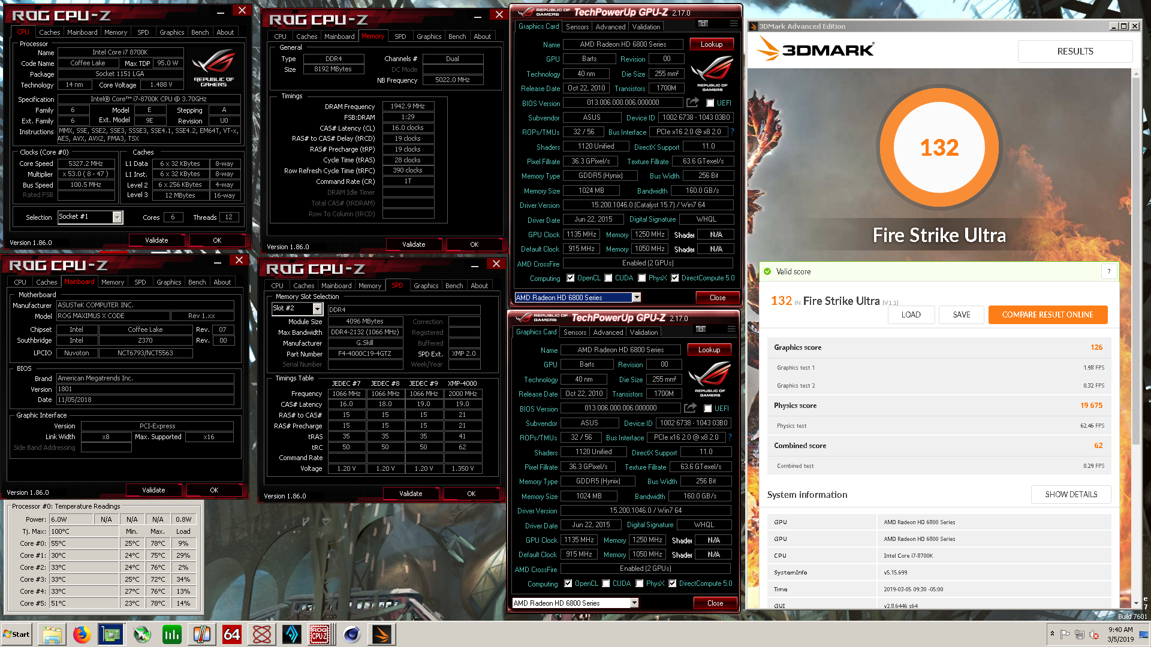Expand hidden tray icons chevron
The height and width of the screenshot is (647, 1151).
point(1052,633)
